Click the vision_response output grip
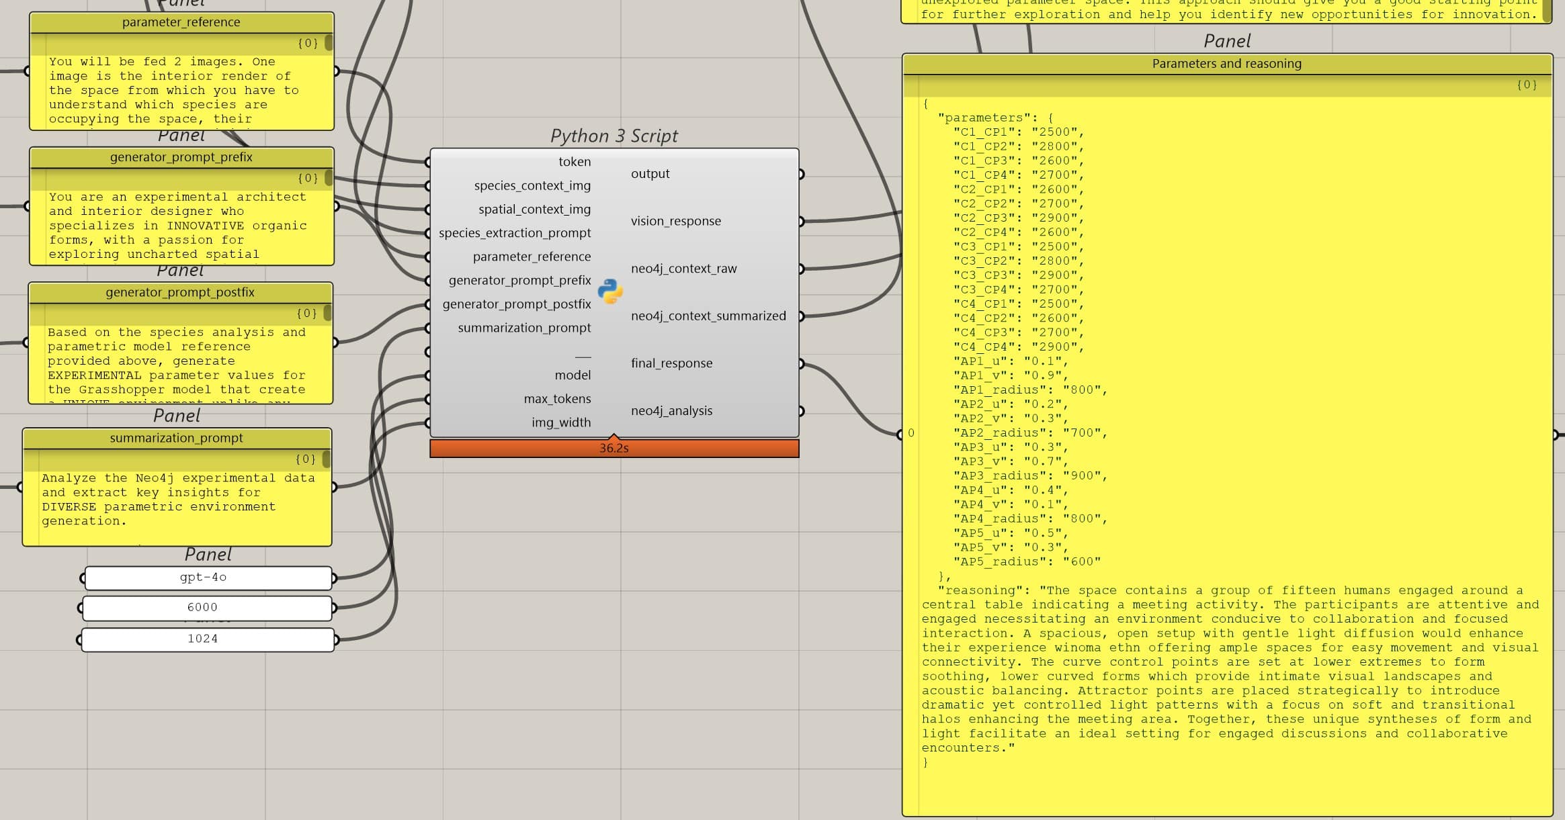This screenshot has width=1565, height=820. pyautogui.click(x=801, y=221)
